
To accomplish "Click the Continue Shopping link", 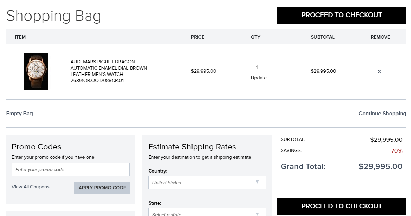I will click(x=382, y=114).
